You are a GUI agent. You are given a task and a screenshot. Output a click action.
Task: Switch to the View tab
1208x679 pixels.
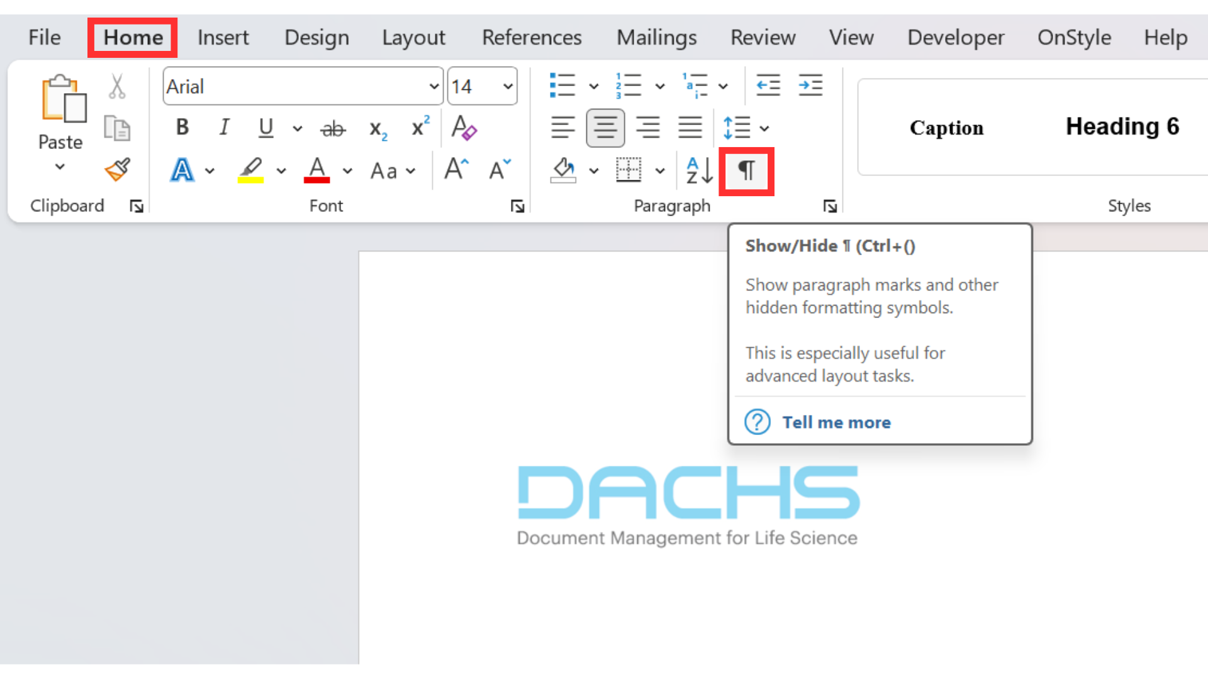(851, 38)
